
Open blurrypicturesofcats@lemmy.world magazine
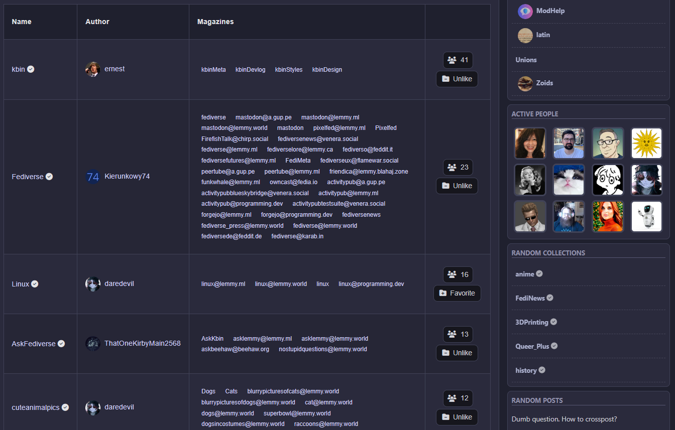[293, 391]
